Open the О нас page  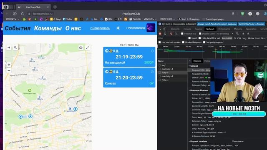tap(73, 28)
